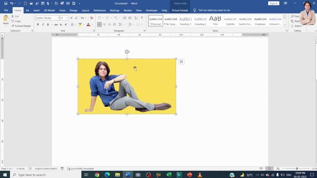Screen dimensions: 317x178
Task: Decrease paragraph indent
Action: pyautogui.click(x=124, y=18)
